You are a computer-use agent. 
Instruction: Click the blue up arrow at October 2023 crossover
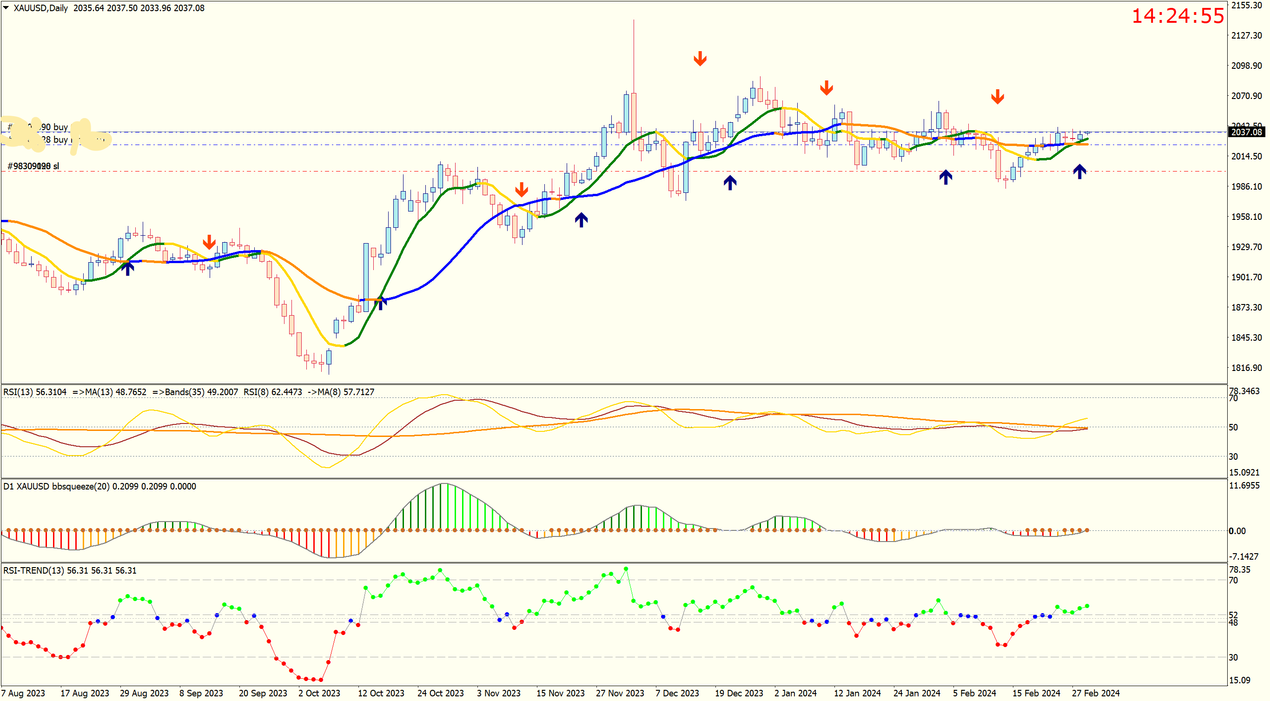(x=381, y=302)
